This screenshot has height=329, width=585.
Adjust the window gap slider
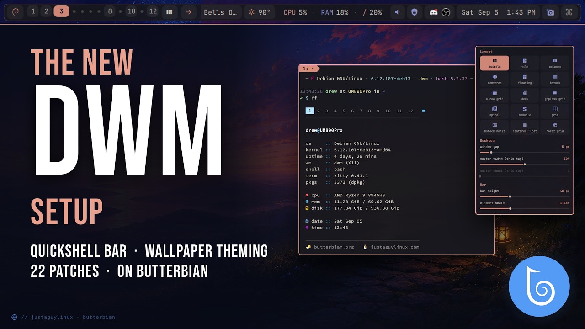[525, 152]
